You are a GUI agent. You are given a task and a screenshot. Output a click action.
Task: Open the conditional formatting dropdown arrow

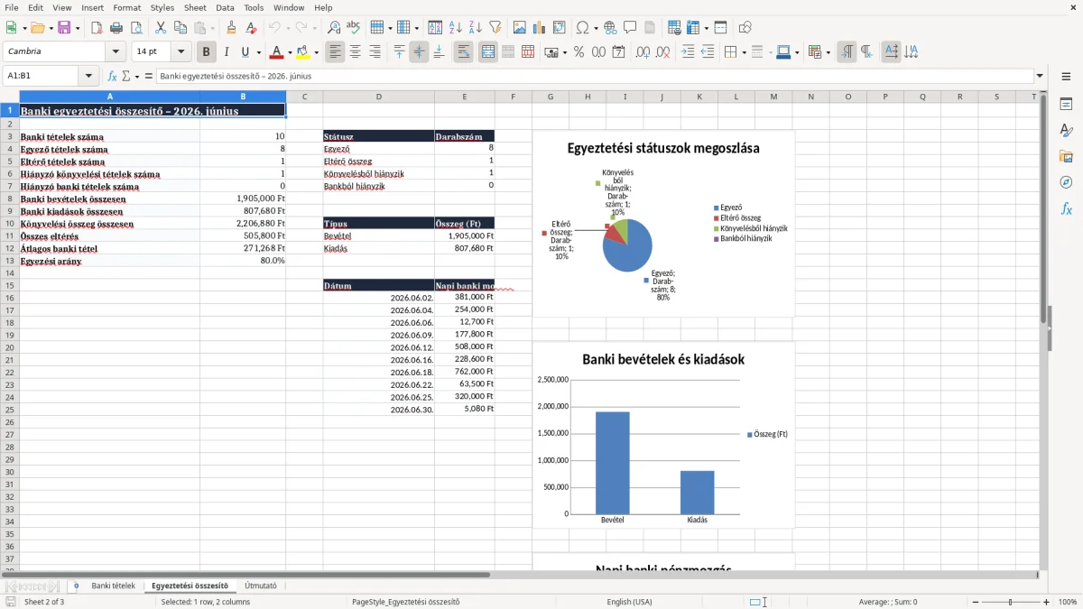click(x=828, y=52)
